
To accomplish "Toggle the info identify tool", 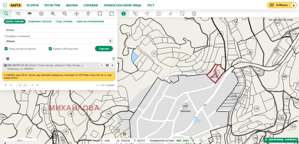I will [x=124, y=14].
